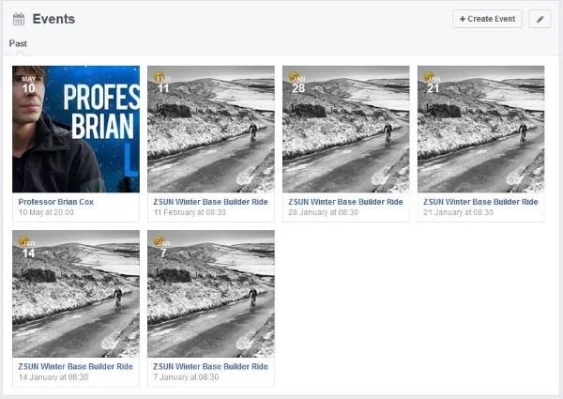Image resolution: width=563 pixels, height=399 pixels.
Task: Click the JAN 28 date badge
Action: click(x=298, y=84)
